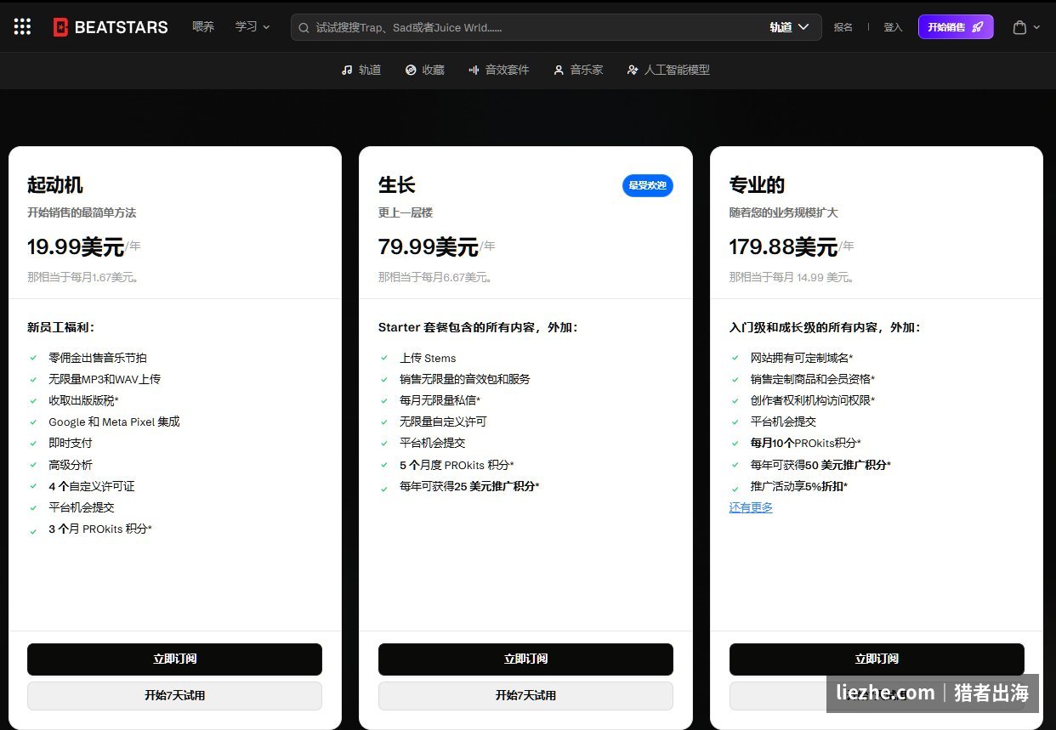Subscribe to the 专业的 plan with 立即订阅
The image size is (1056, 730).
877,659
